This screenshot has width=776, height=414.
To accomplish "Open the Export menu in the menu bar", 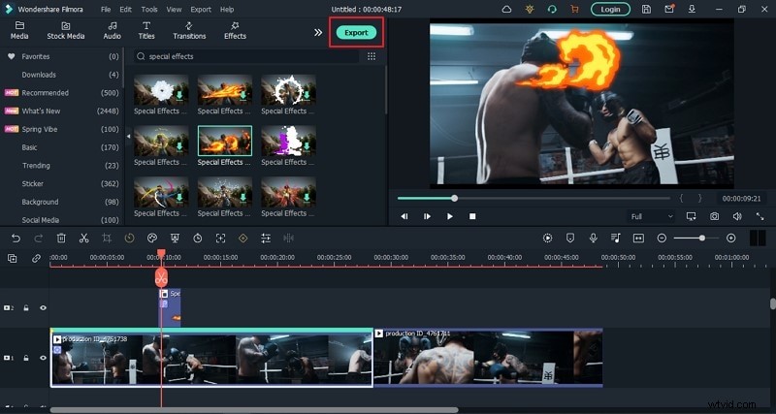I will pyautogui.click(x=201, y=10).
